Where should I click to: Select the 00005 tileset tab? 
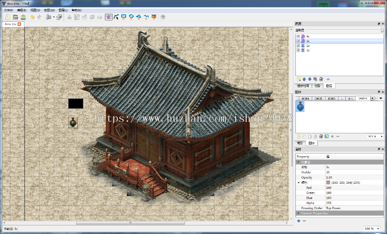pos(318,99)
